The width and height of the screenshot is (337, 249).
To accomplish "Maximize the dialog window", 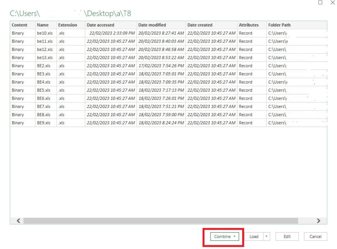I will [320, 2].
